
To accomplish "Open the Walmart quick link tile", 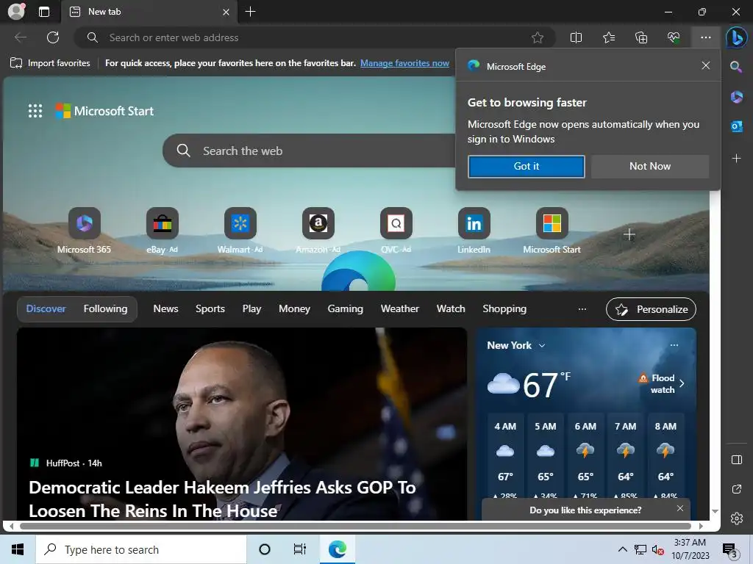I will pyautogui.click(x=240, y=231).
